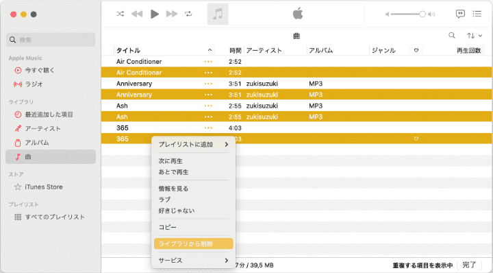Image resolution: width=493 pixels, height=273 pixels.
Task: Click zukisuzuki artist in highlighted Ash row
Action: [x=262, y=117]
